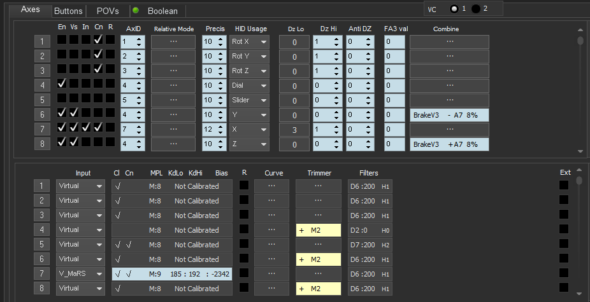Toggle the Vs checkbox for axis 6
This screenshot has height=302, width=590.
[x=74, y=113]
